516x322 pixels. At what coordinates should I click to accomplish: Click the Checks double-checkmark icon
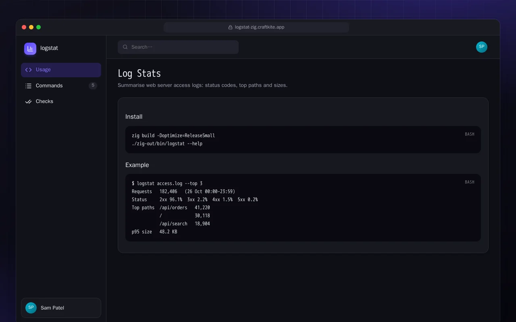(x=28, y=101)
